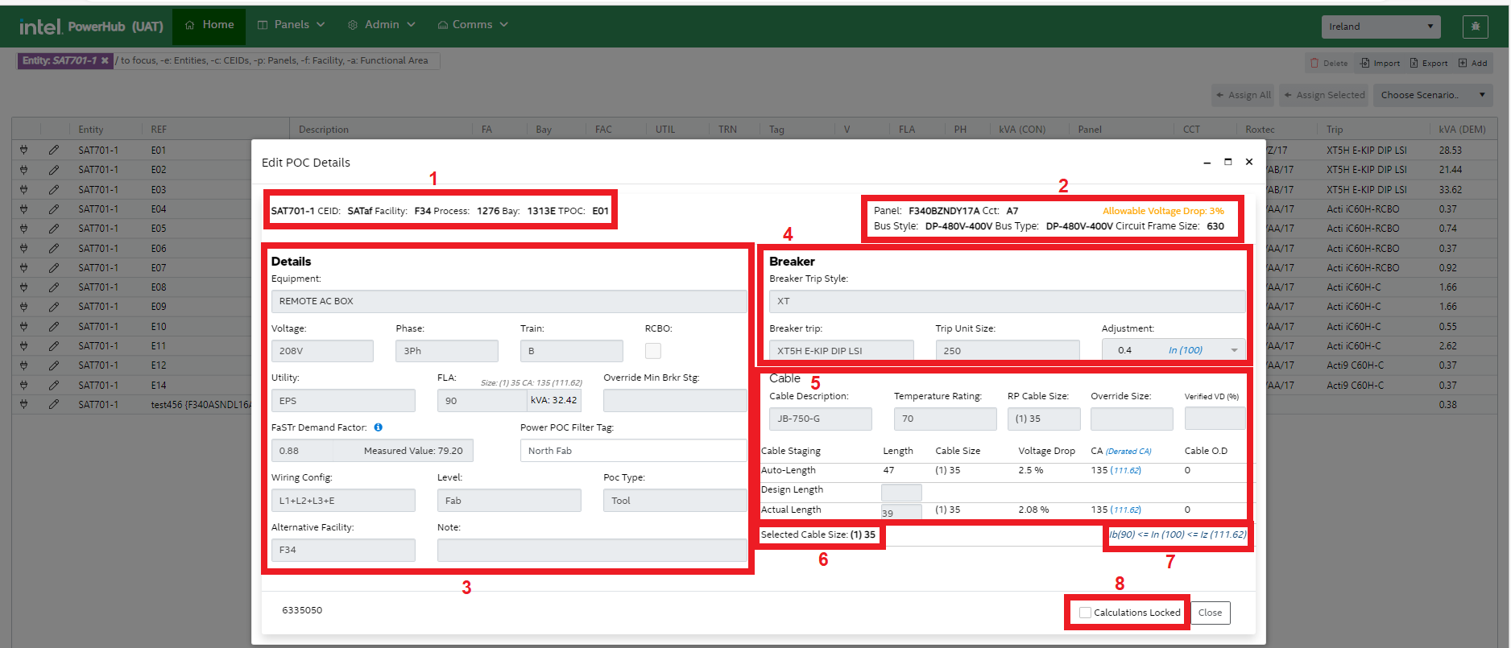Click the Export button

pos(1429,63)
